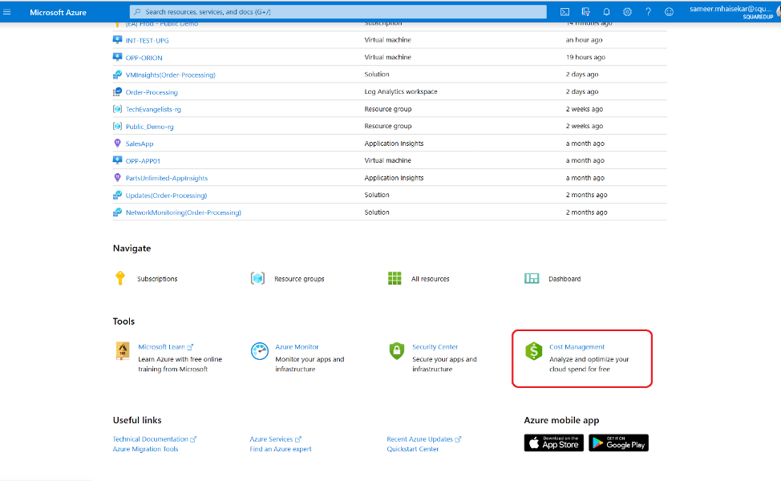The image size is (781, 481).
Task: Click the Cost Management dollar icon
Action: click(533, 351)
